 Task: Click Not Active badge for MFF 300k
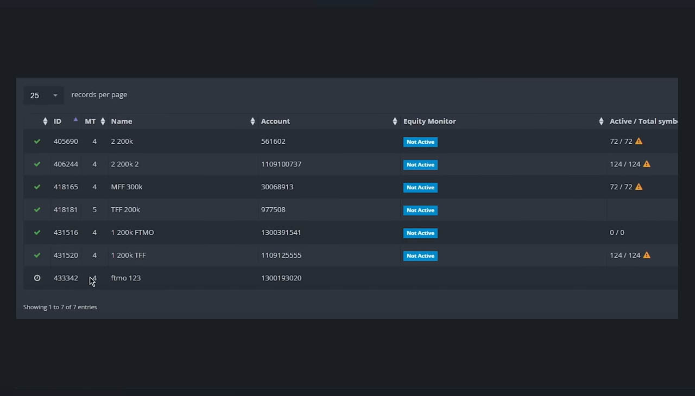[x=420, y=187]
